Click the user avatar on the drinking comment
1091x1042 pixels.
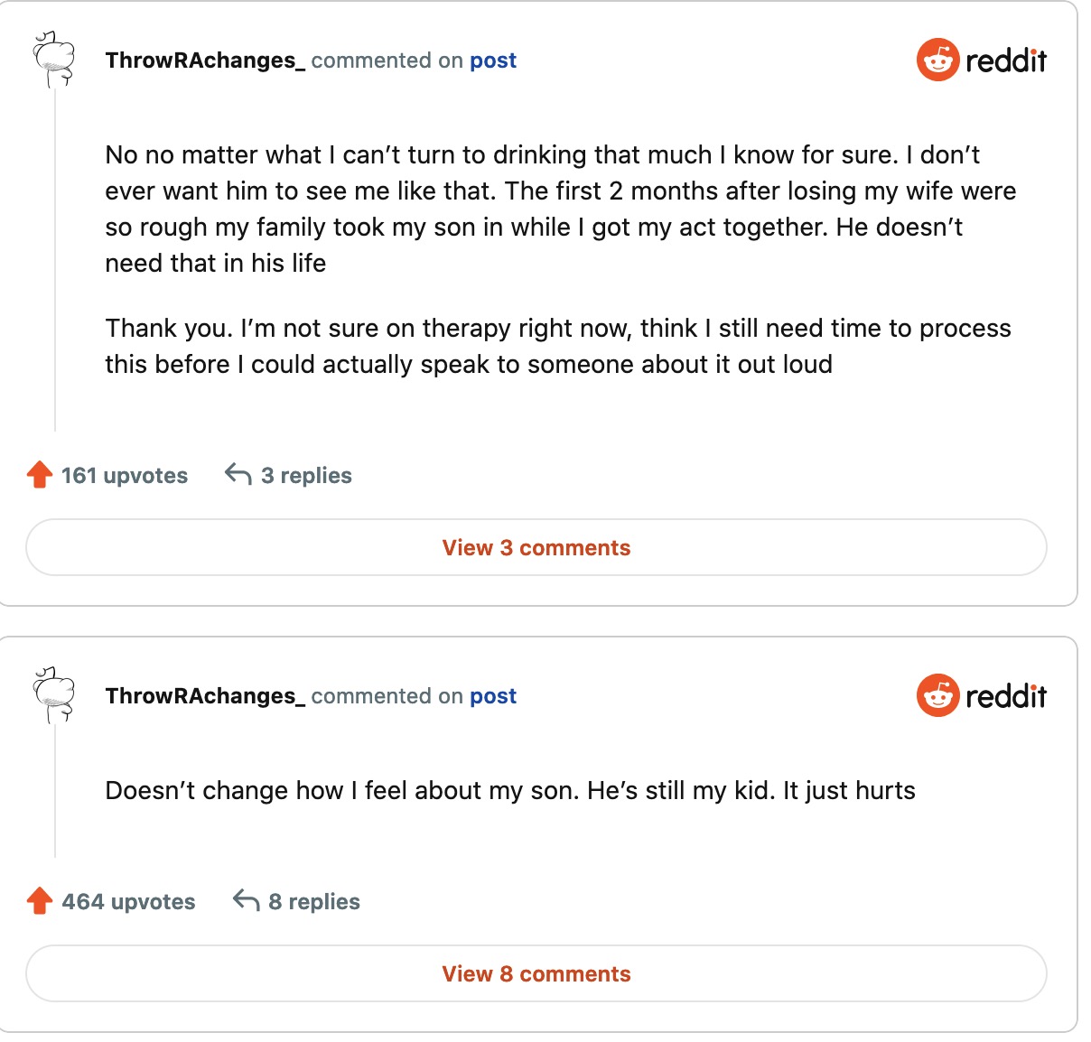point(54,60)
